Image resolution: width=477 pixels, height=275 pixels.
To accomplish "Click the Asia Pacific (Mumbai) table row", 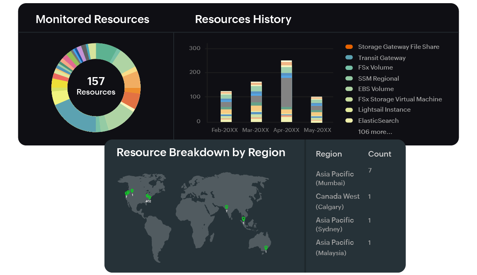I will (334, 178).
